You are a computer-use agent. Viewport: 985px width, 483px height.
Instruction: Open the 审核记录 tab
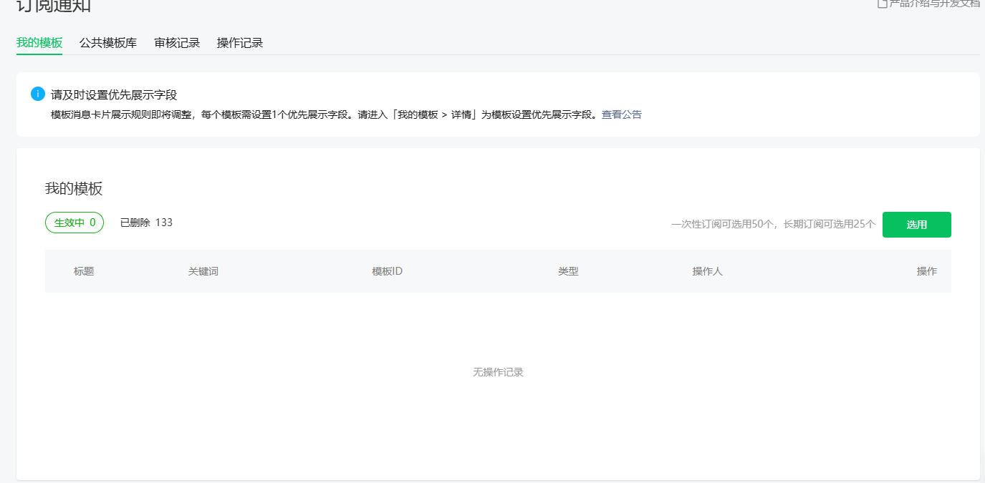point(177,43)
